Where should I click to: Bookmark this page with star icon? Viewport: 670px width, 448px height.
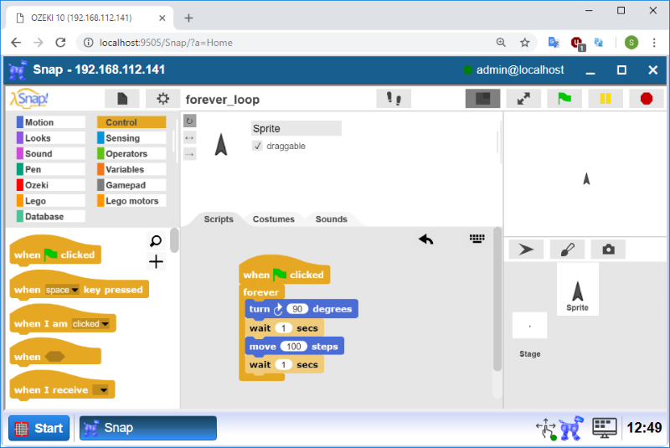point(525,42)
